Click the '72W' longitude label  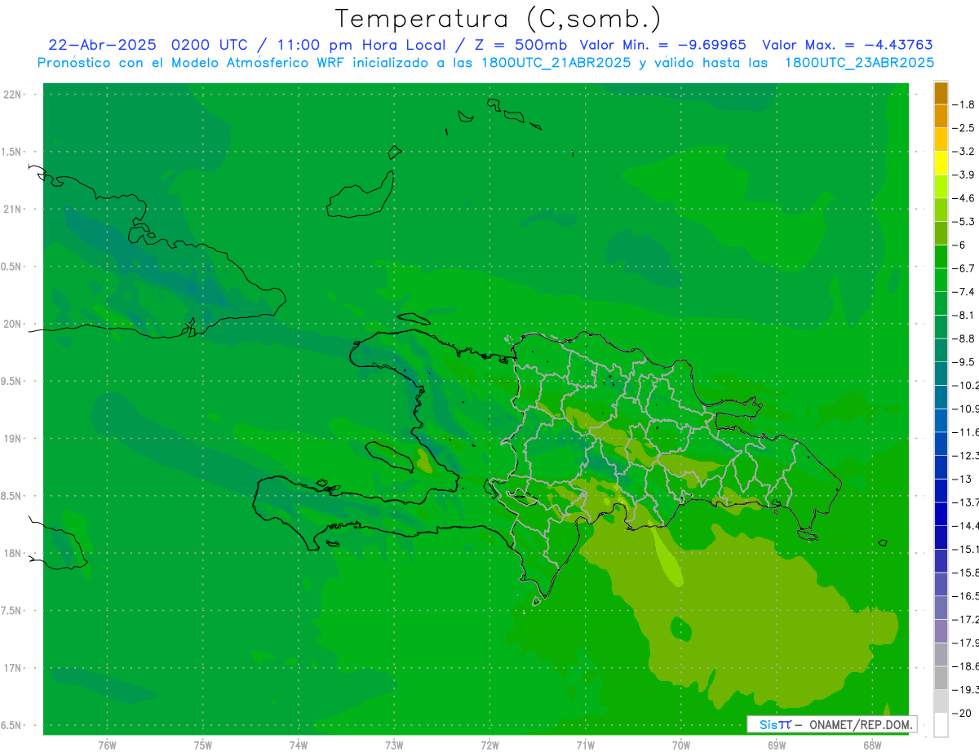[x=489, y=745]
